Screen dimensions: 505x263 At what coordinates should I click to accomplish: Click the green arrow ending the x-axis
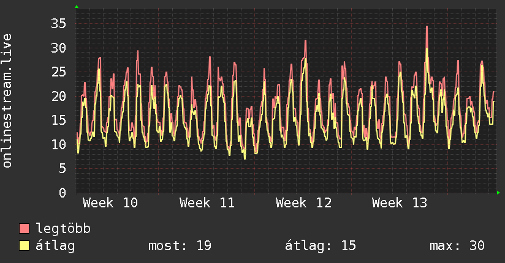click(498, 193)
